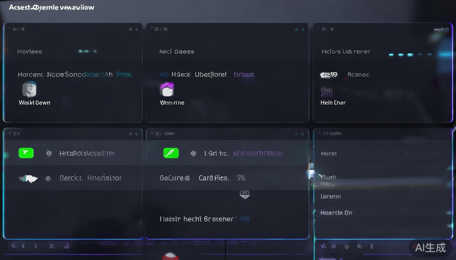
Task: Click the diamond icon before Hrtallotsvcell'mt
Action: [x=49, y=153]
